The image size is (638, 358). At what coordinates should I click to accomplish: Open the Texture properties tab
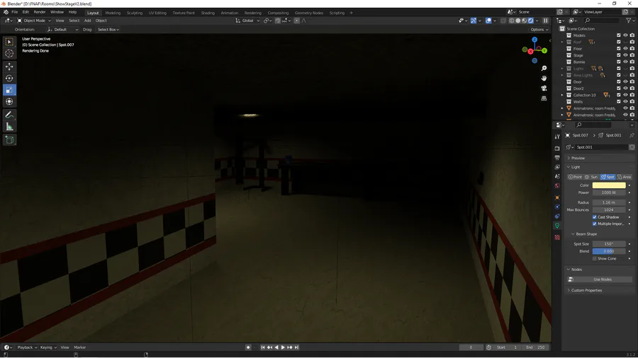click(x=557, y=238)
